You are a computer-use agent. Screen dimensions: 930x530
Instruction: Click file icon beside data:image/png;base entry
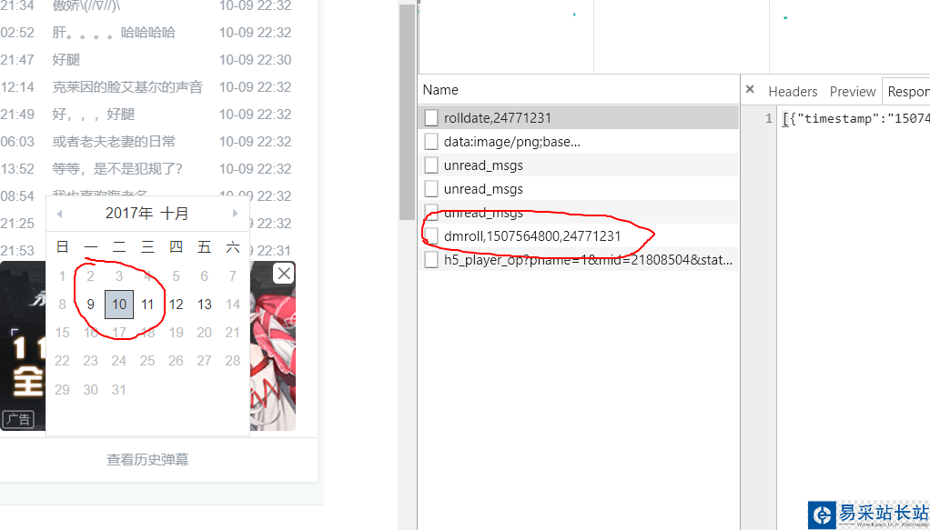tap(431, 142)
